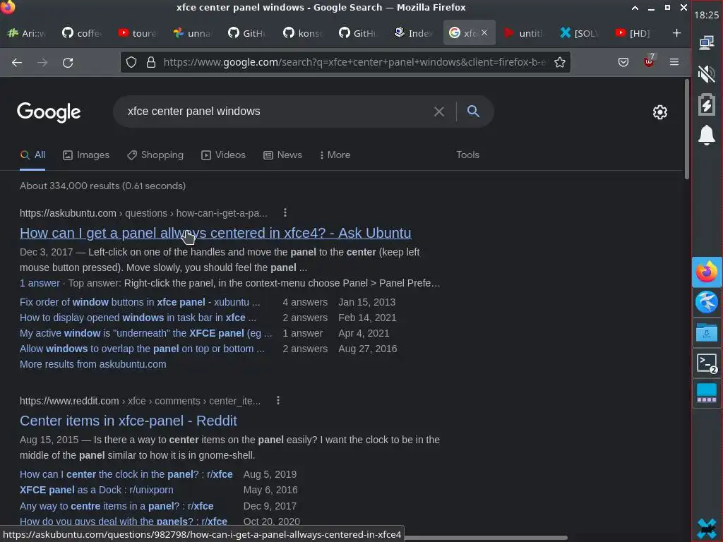Open the blue panel window button
723x542 pixels.
click(707, 393)
